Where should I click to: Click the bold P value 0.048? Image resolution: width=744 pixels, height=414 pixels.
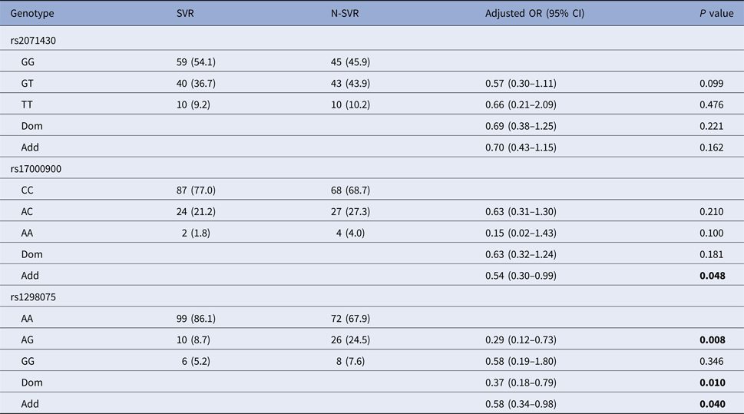point(709,275)
